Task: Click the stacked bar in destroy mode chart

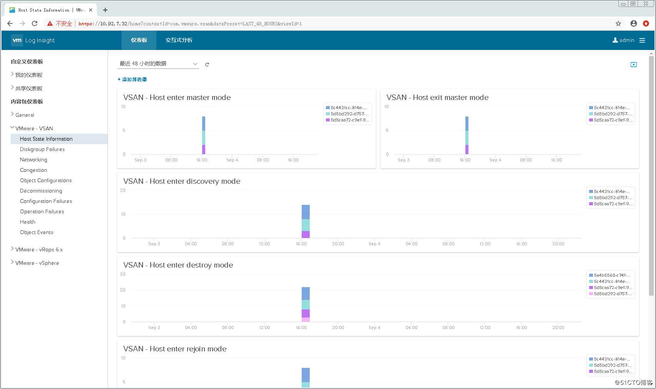Action: click(306, 304)
